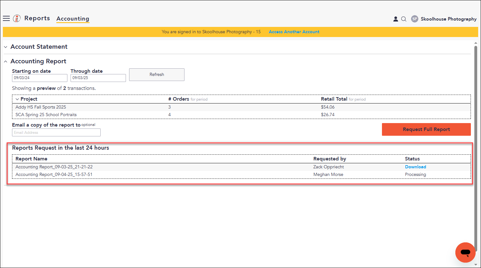Click the search magnifier icon
The image size is (481, 268).
(404, 19)
